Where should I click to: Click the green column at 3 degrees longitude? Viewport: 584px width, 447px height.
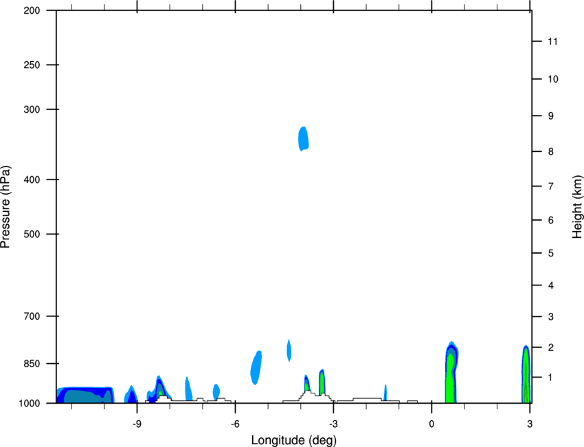tap(526, 375)
